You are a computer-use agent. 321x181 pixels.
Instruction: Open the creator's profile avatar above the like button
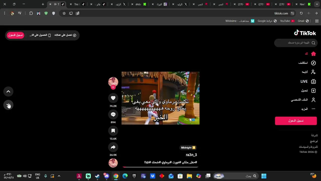[113, 82]
